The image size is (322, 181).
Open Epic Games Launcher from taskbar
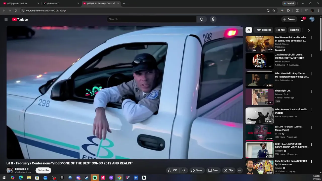(x=62, y=178)
